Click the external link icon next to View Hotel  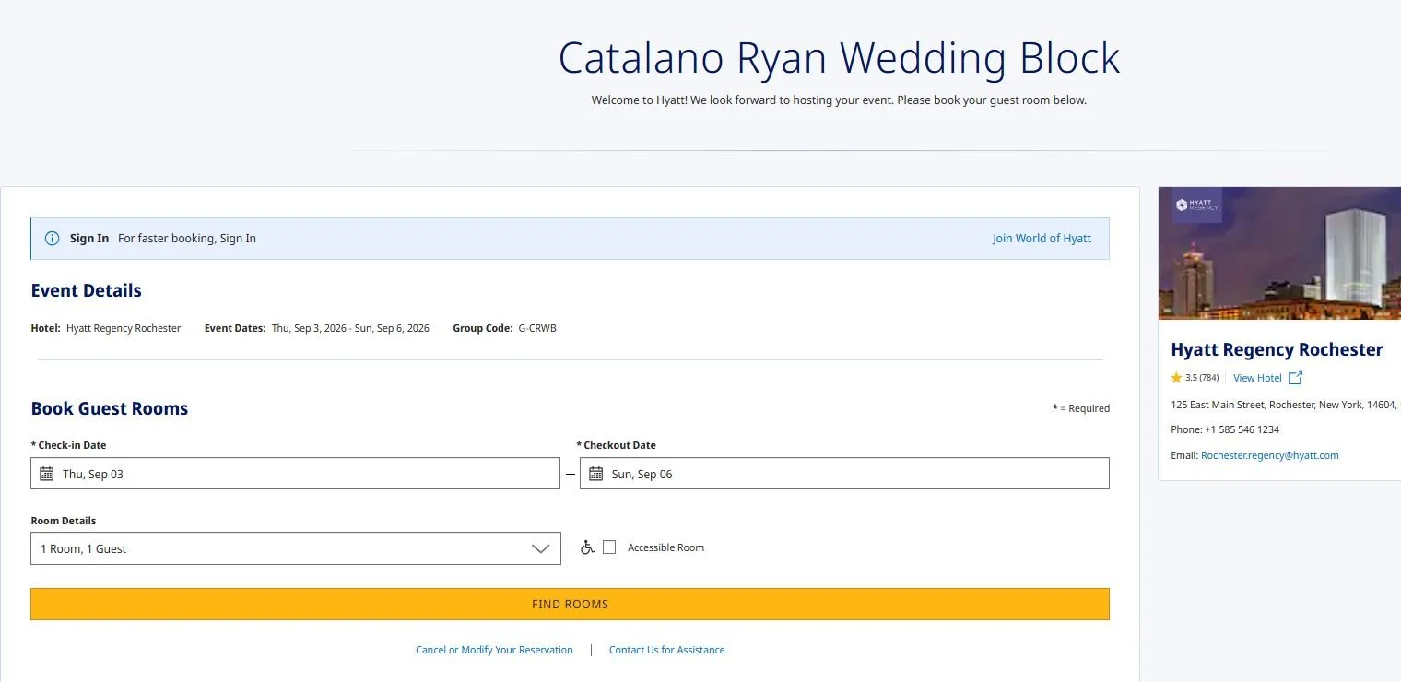click(x=1295, y=378)
